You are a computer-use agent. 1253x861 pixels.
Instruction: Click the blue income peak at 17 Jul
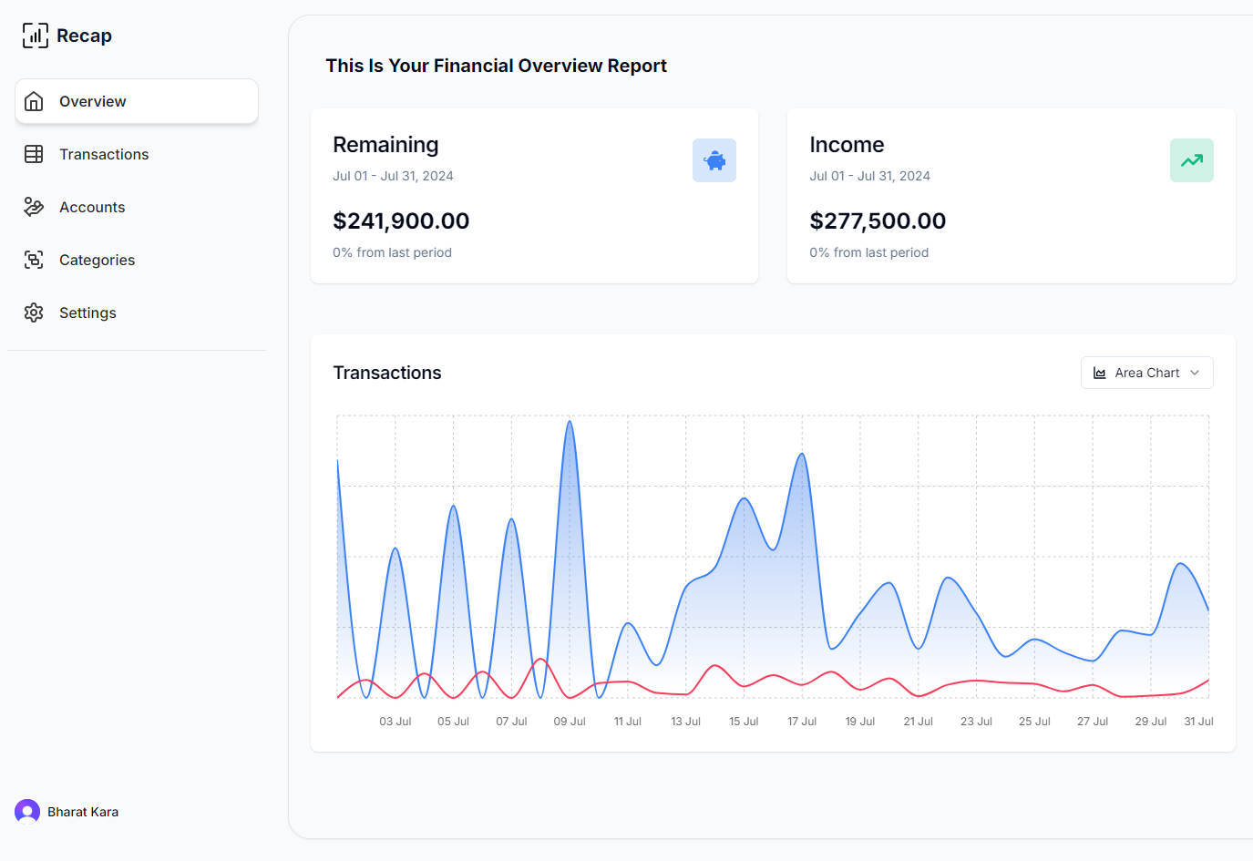tap(802, 454)
